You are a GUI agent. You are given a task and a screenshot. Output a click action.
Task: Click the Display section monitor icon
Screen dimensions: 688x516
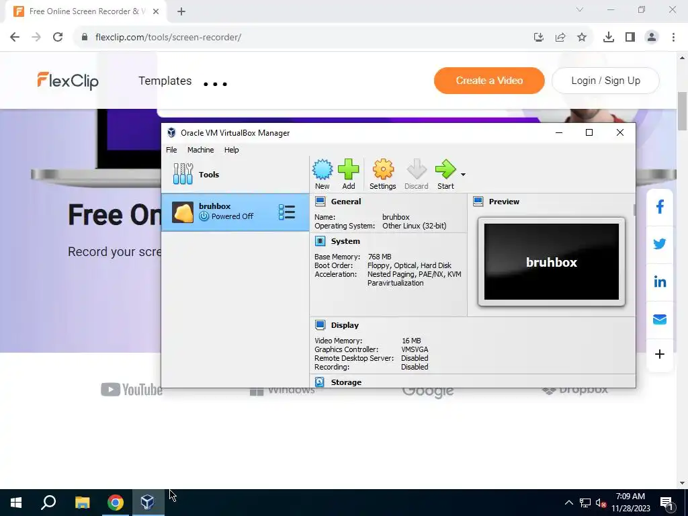(320, 325)
